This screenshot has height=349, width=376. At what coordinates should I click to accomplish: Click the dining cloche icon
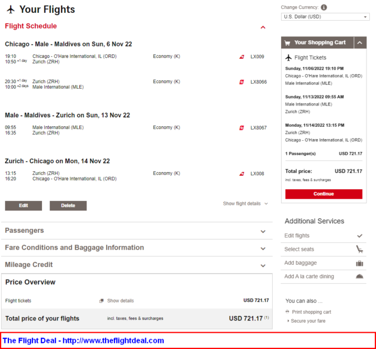tap(360, 277)
